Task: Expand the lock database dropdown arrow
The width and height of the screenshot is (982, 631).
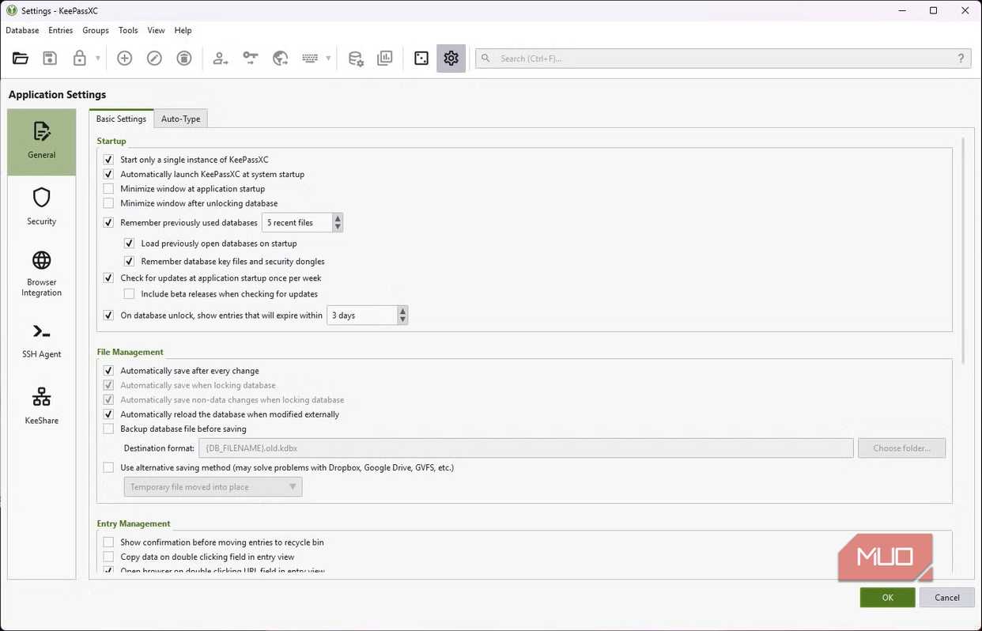Action: point(98,59)
